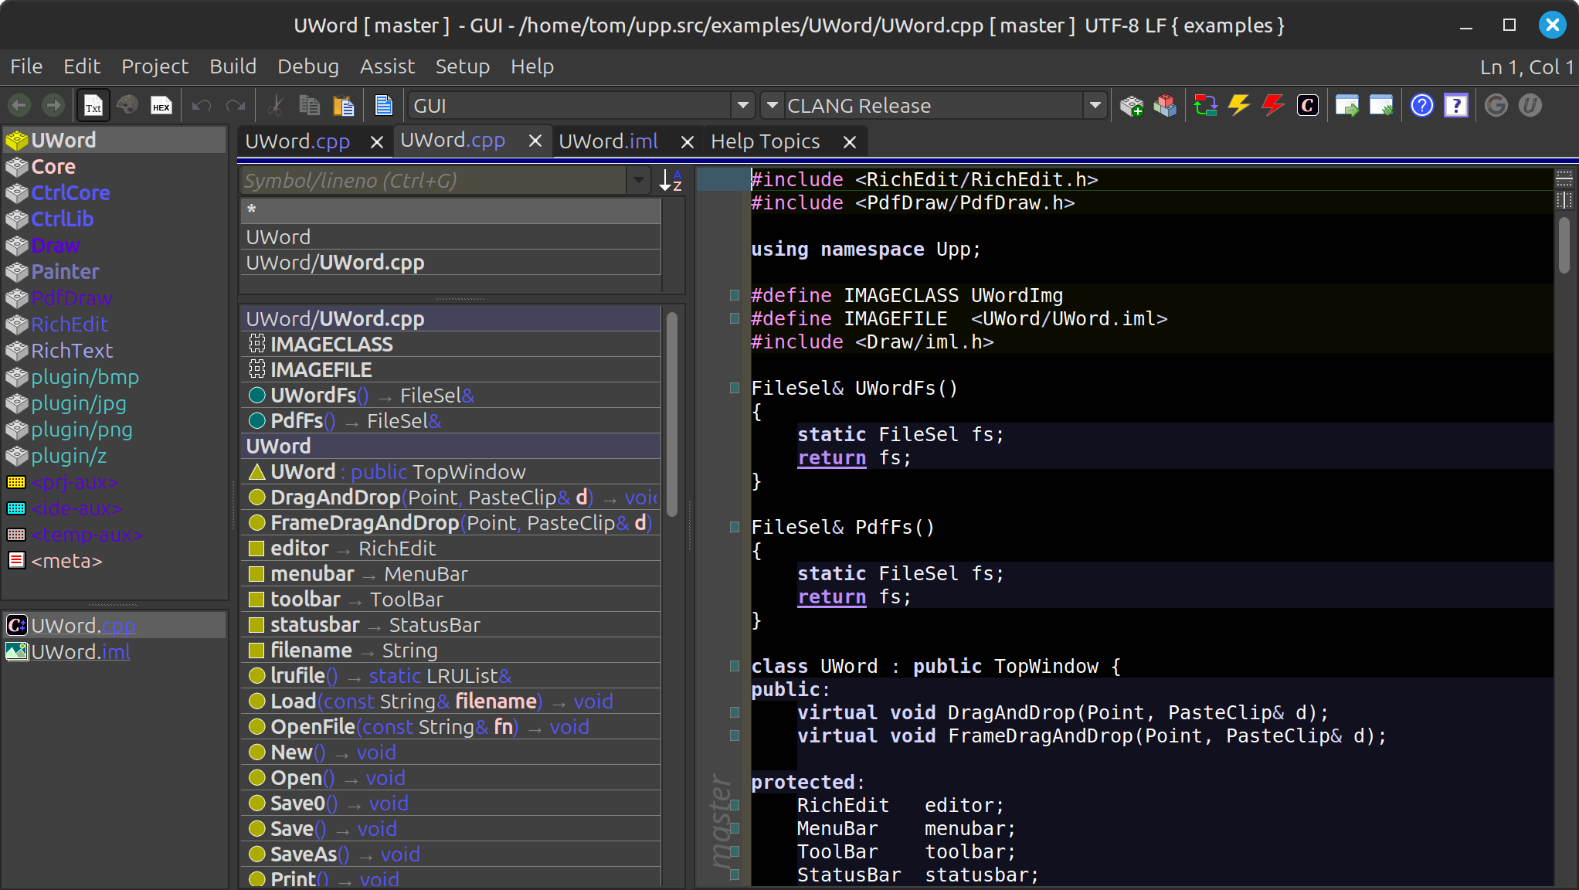Go to OpenFile method in the navigator

coord(451,727)
